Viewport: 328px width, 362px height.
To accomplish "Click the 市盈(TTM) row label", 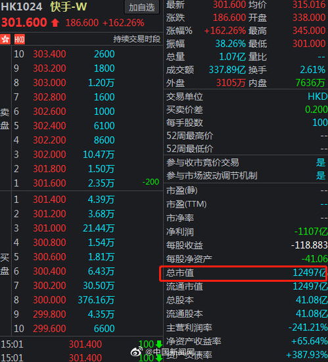I will tap(187, 204).
